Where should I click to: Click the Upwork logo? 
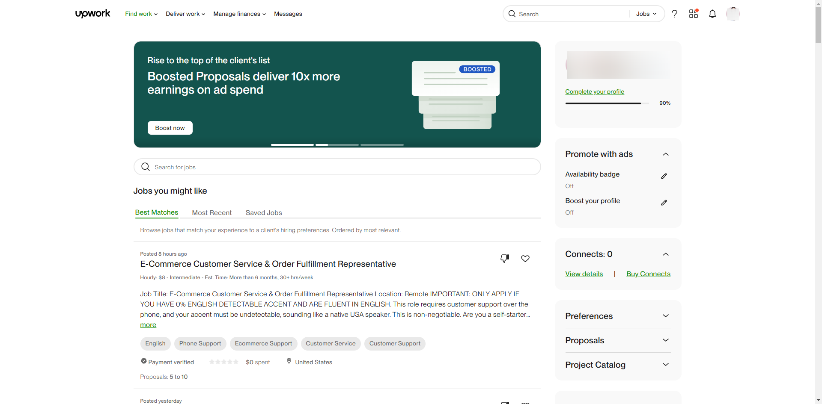coord(92,14)
